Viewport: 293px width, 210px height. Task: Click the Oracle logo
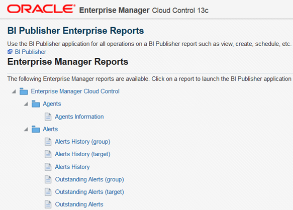[41, 9]
